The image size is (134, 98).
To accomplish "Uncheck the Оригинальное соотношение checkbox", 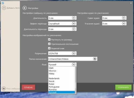I will pos(49,44).
